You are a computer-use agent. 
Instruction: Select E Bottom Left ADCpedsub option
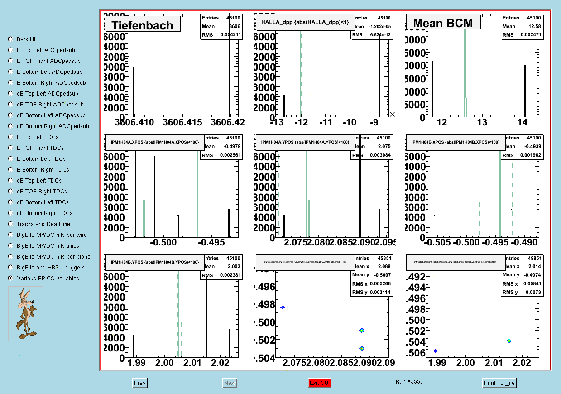tap(10, 72)
